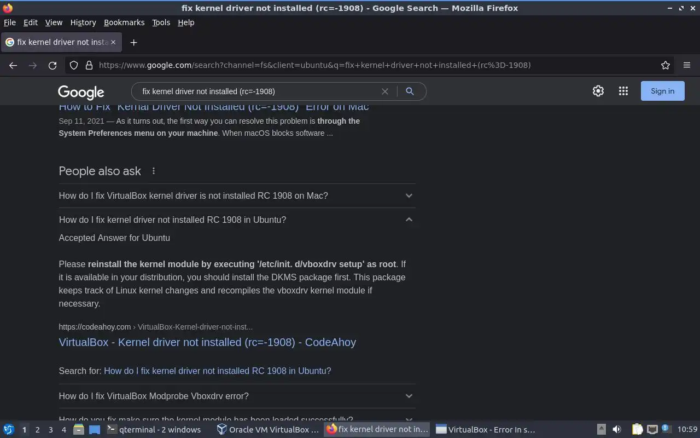Image resolution: width=700 pixels, height=438 pixels.
Task: Switch to workspace 3
Action: pos(50,430)
